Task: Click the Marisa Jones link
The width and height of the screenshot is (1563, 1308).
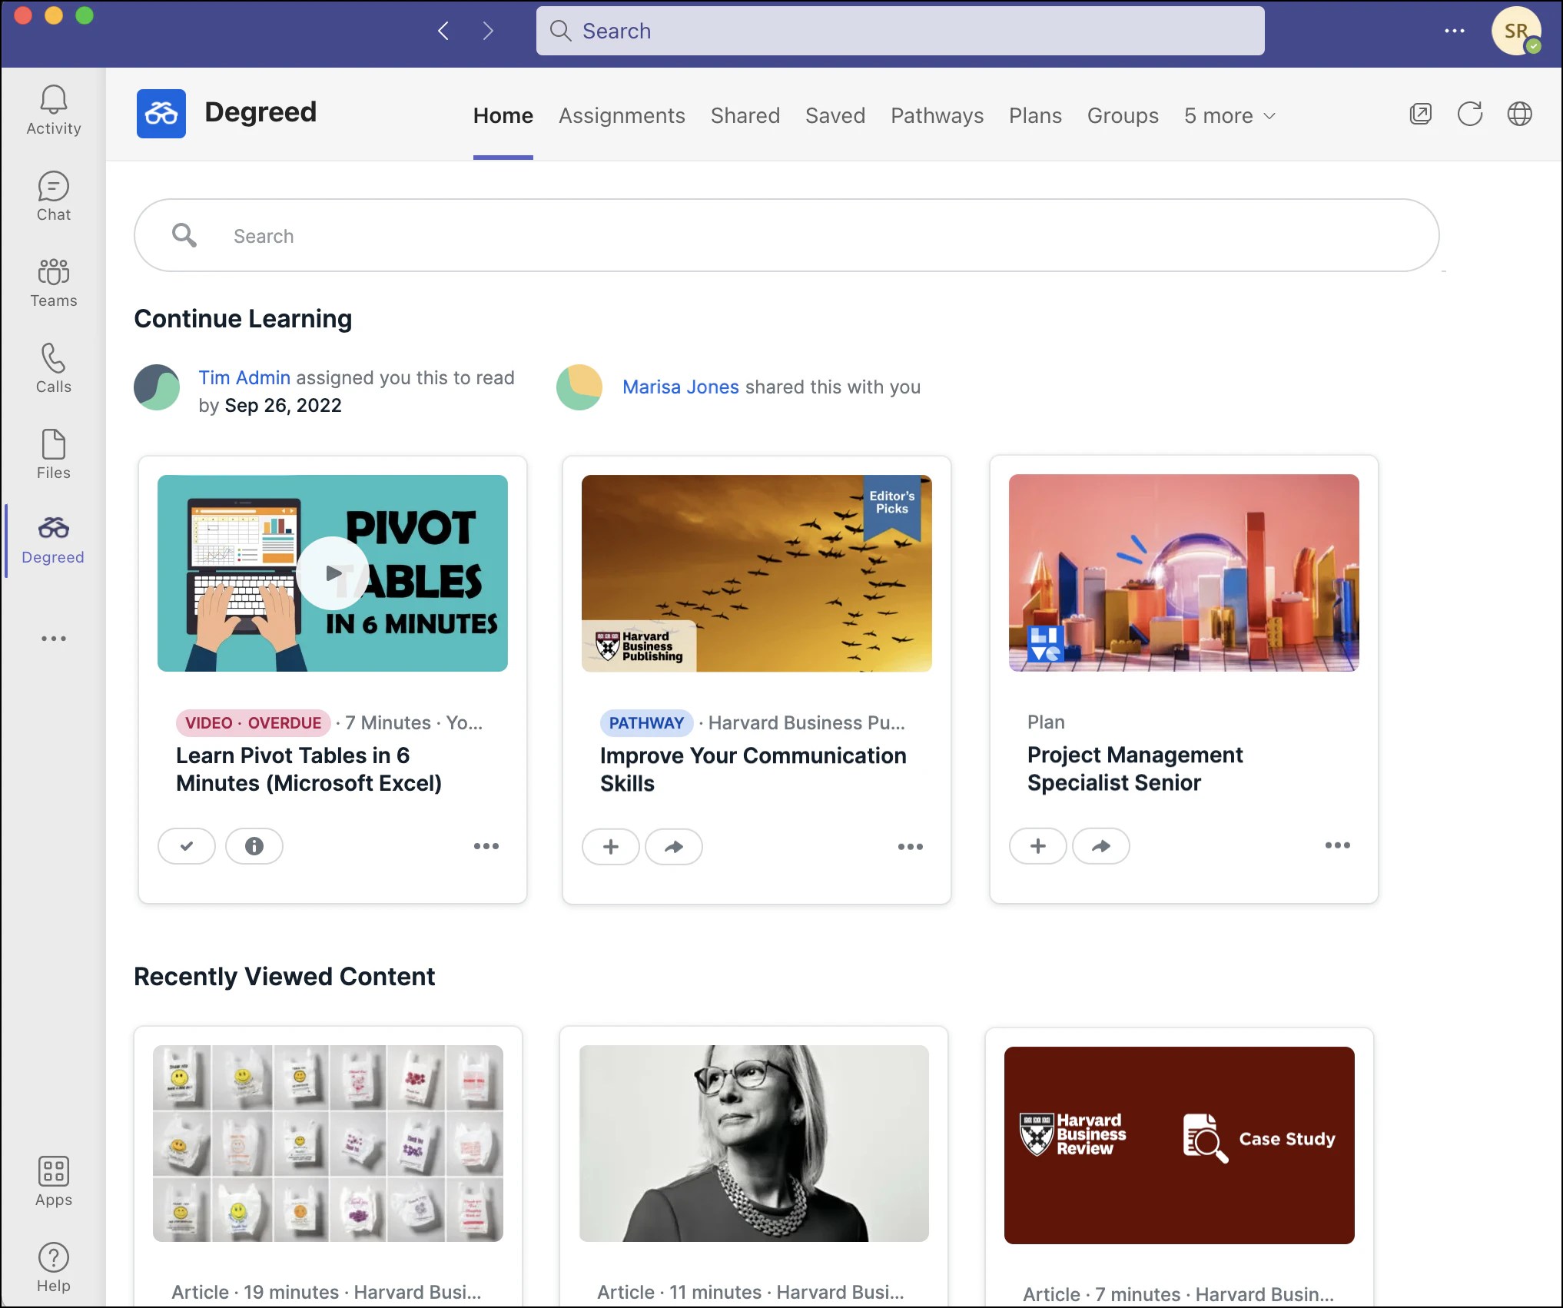Action: click(x=679, y=387)
